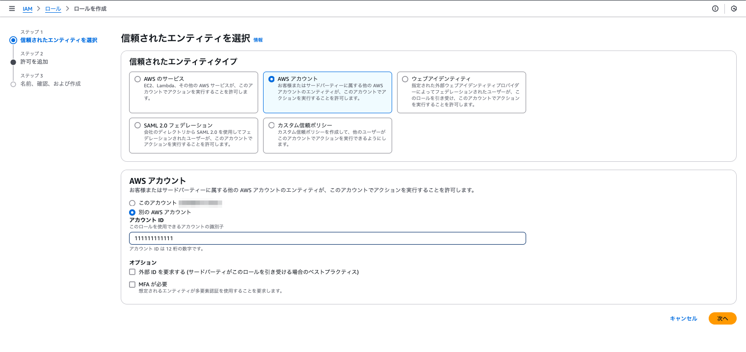Click the step 1 信頼されたエンティティを選択 indicator
746x352 pixels.
[58, 39]
